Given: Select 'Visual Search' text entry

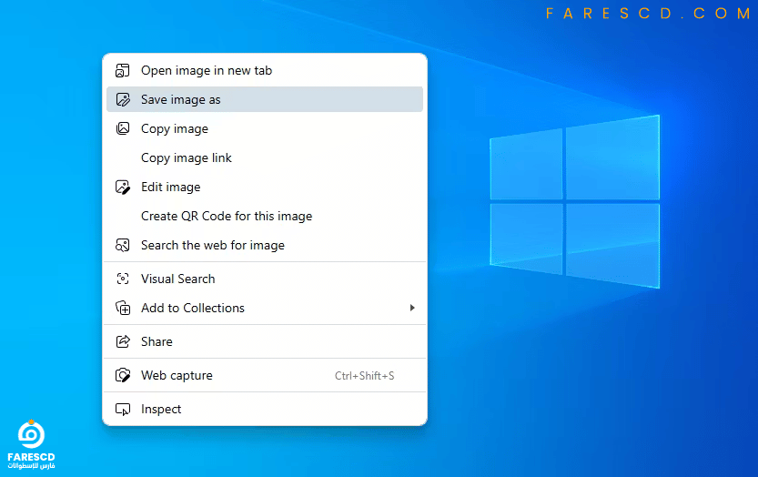Looking at the screenshot, I should 178,279.
